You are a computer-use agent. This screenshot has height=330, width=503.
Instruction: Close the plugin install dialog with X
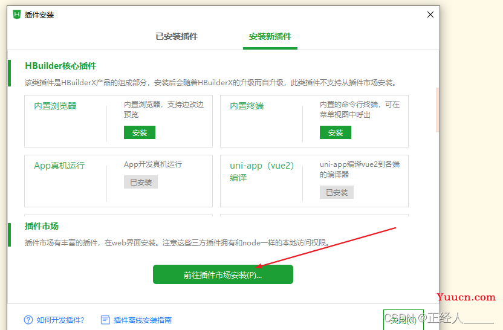click(x=430, y=15)
